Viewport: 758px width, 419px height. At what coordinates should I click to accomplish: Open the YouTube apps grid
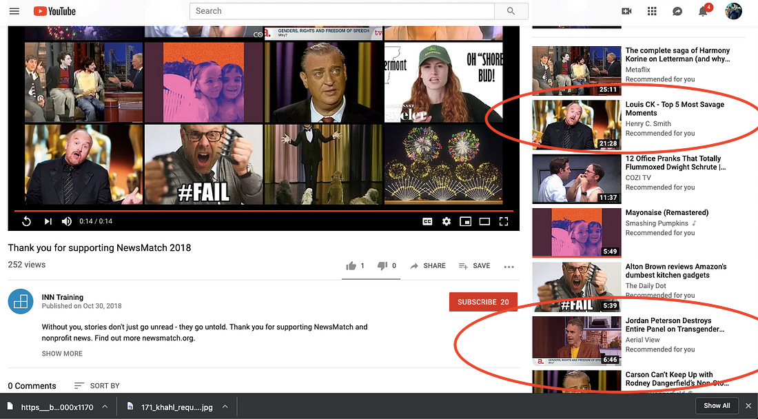(652, 11)
